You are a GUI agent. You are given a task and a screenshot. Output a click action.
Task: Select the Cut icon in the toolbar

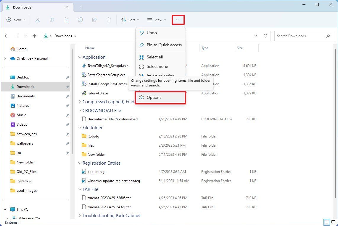pos(37,20)
